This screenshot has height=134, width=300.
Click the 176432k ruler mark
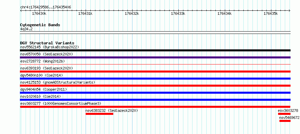click(132, 13)
